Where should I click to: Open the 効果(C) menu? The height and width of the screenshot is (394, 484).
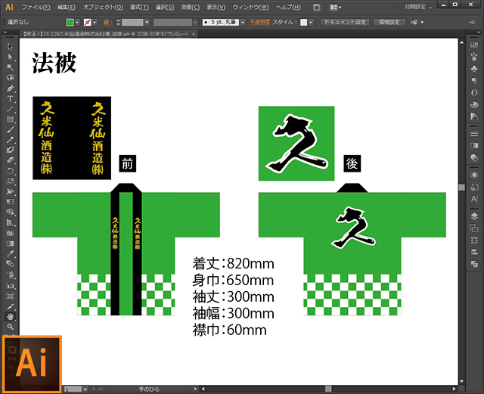coord(191,8)
